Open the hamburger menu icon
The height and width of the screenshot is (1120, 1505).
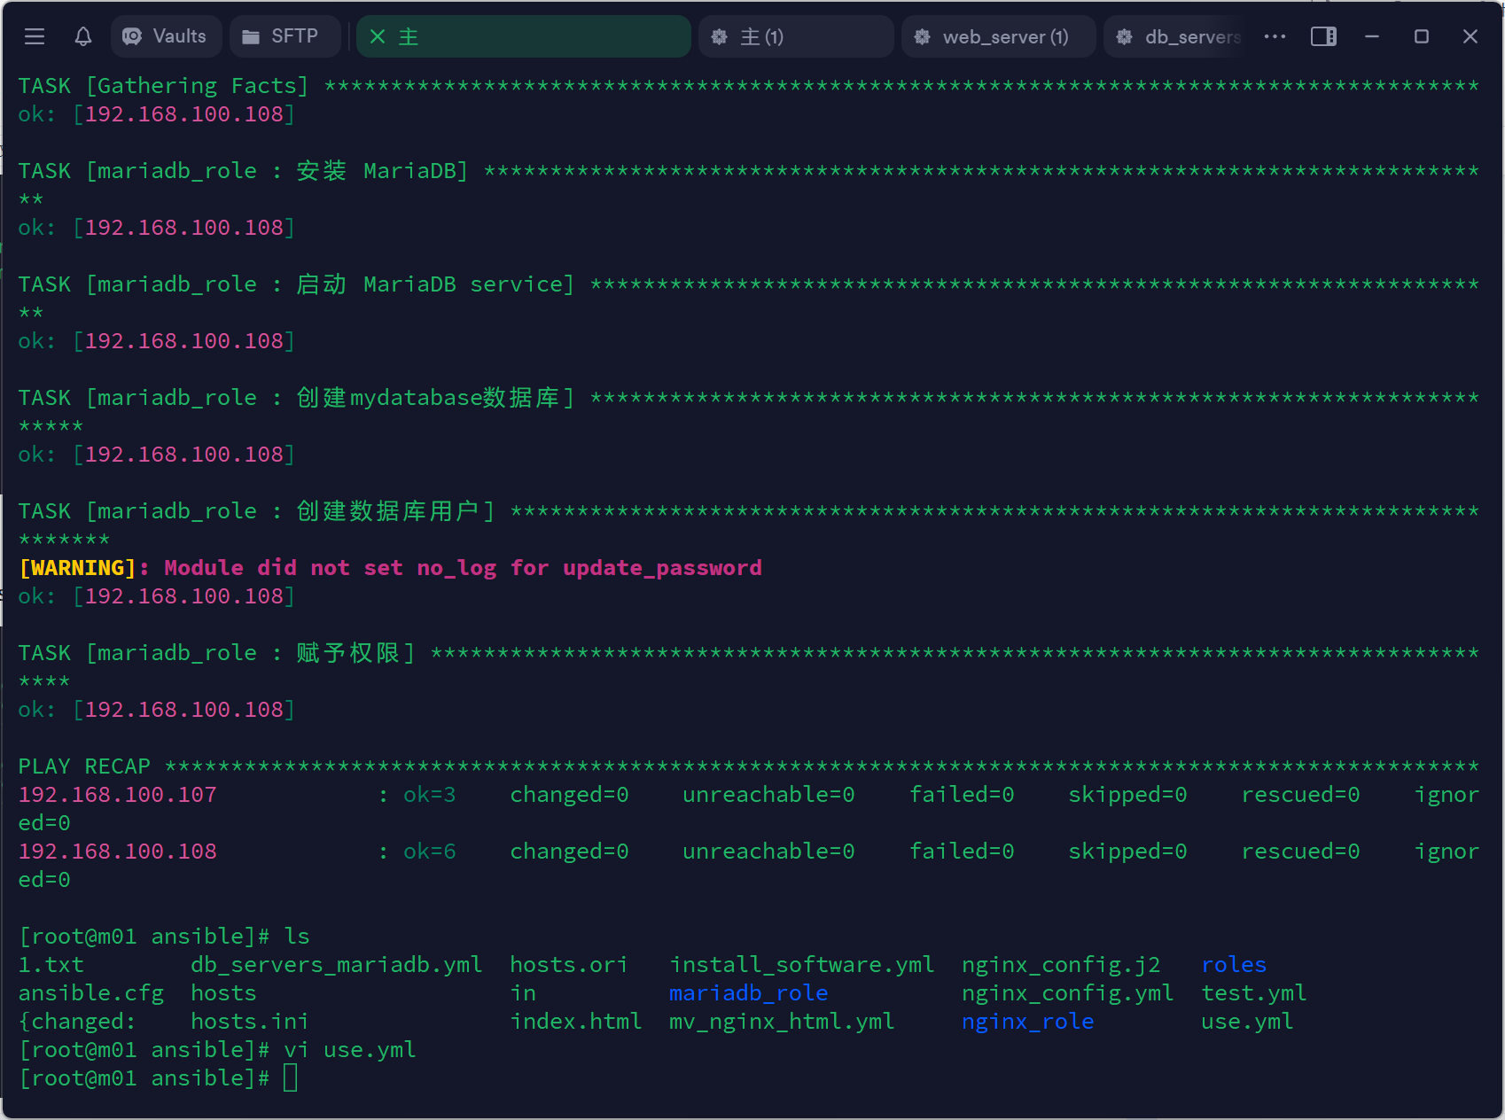click(35, 36)
